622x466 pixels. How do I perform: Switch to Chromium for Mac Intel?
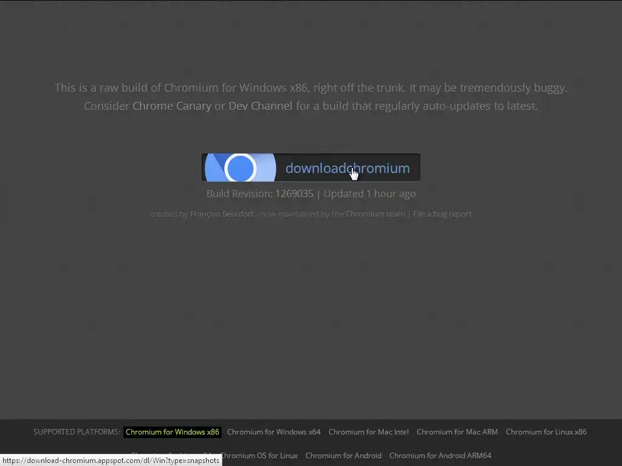pyautogui.click(x=369, y=432)
